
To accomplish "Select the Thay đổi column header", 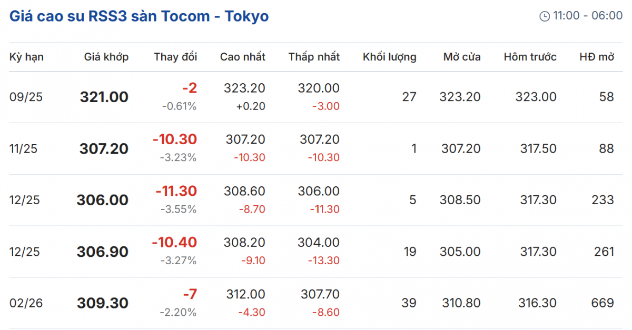I will coord(175,57).
